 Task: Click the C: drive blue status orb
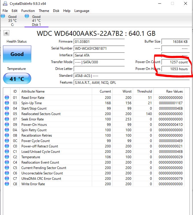tap(3, 16)
